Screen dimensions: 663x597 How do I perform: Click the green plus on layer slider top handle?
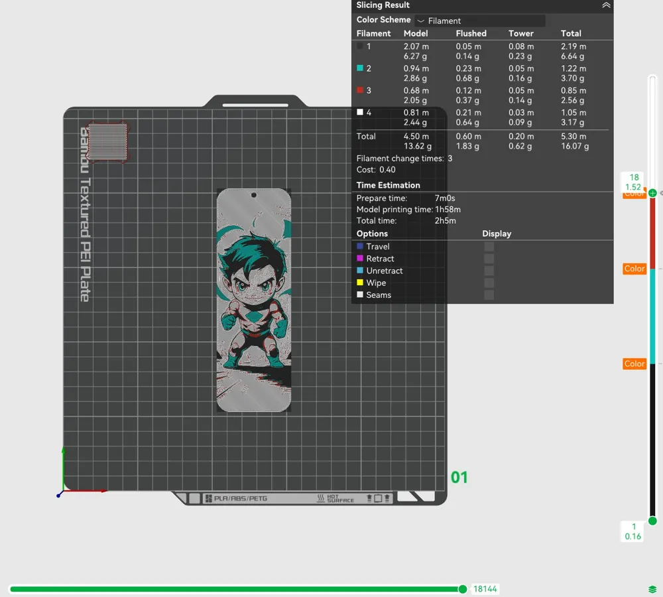652,193
